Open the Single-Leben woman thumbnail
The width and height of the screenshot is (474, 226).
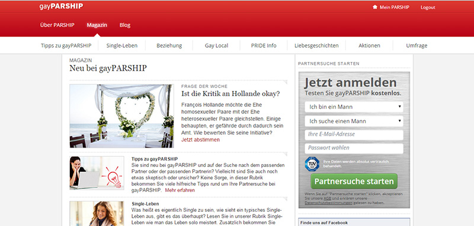(97, 214)
